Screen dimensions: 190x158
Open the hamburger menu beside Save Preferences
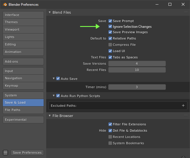click(x=5, y=153)
